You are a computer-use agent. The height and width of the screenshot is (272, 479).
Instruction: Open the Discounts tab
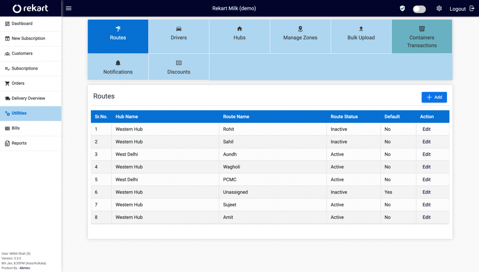click(179, 67)
